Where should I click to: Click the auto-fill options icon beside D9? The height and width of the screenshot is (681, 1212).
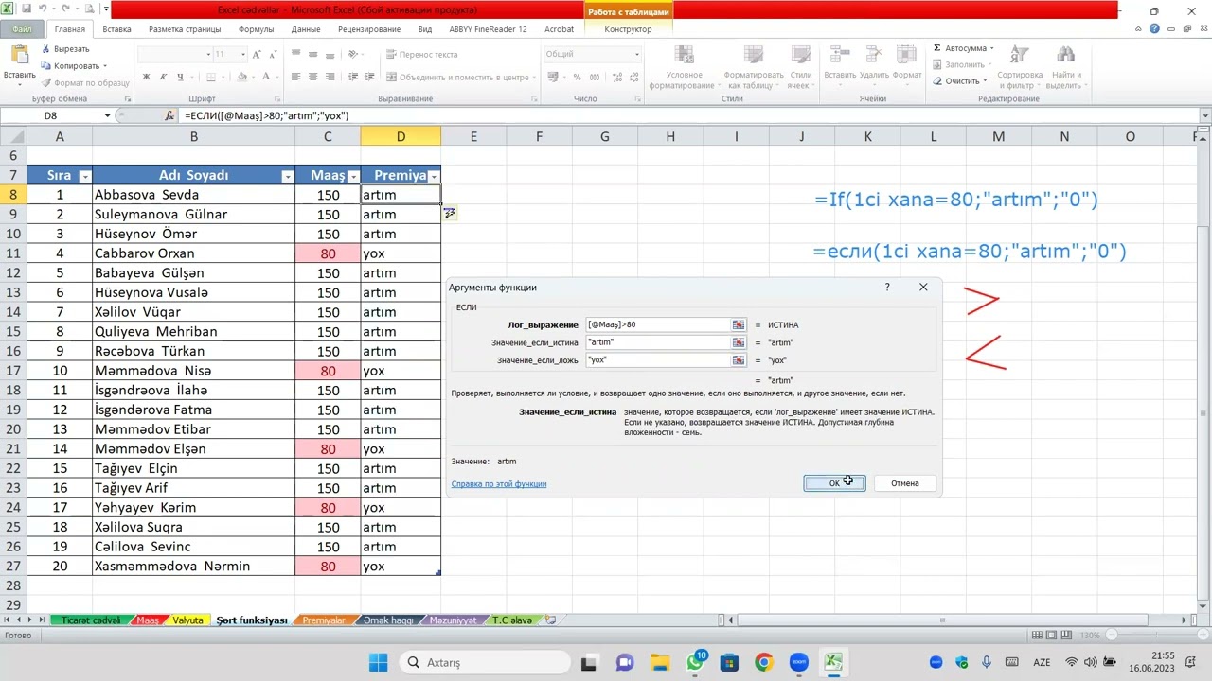click(450, 214)
